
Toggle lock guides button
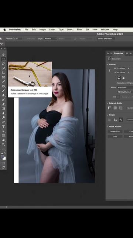point(115,120)
